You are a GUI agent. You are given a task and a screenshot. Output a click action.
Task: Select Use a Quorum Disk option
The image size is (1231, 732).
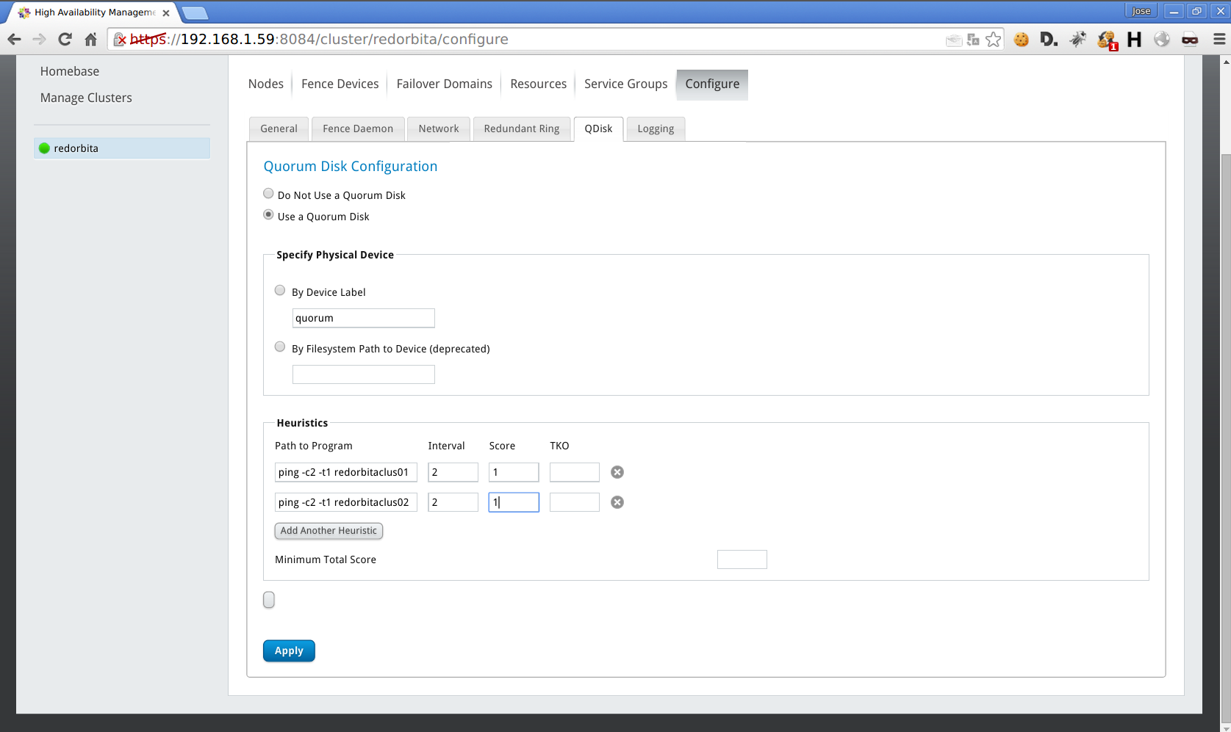click(x=269, y=215)
